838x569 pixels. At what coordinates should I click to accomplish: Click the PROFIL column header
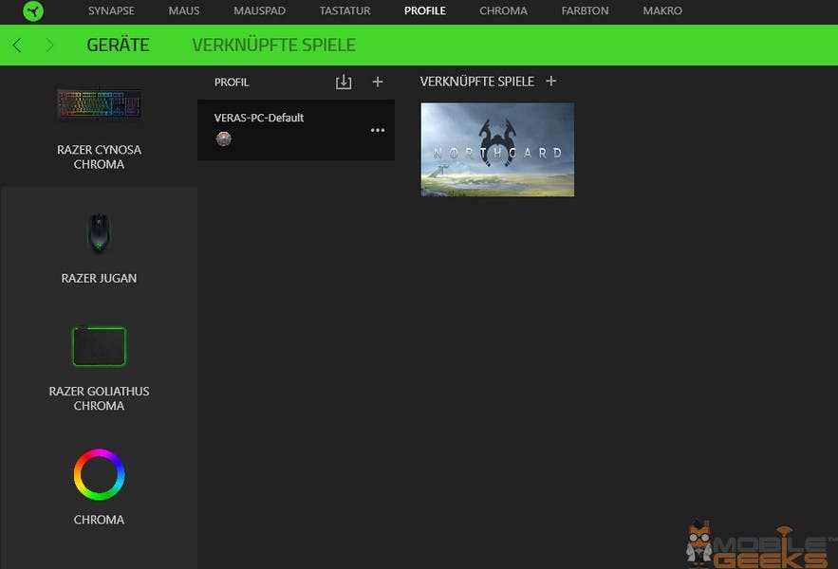tap(232, 83)
